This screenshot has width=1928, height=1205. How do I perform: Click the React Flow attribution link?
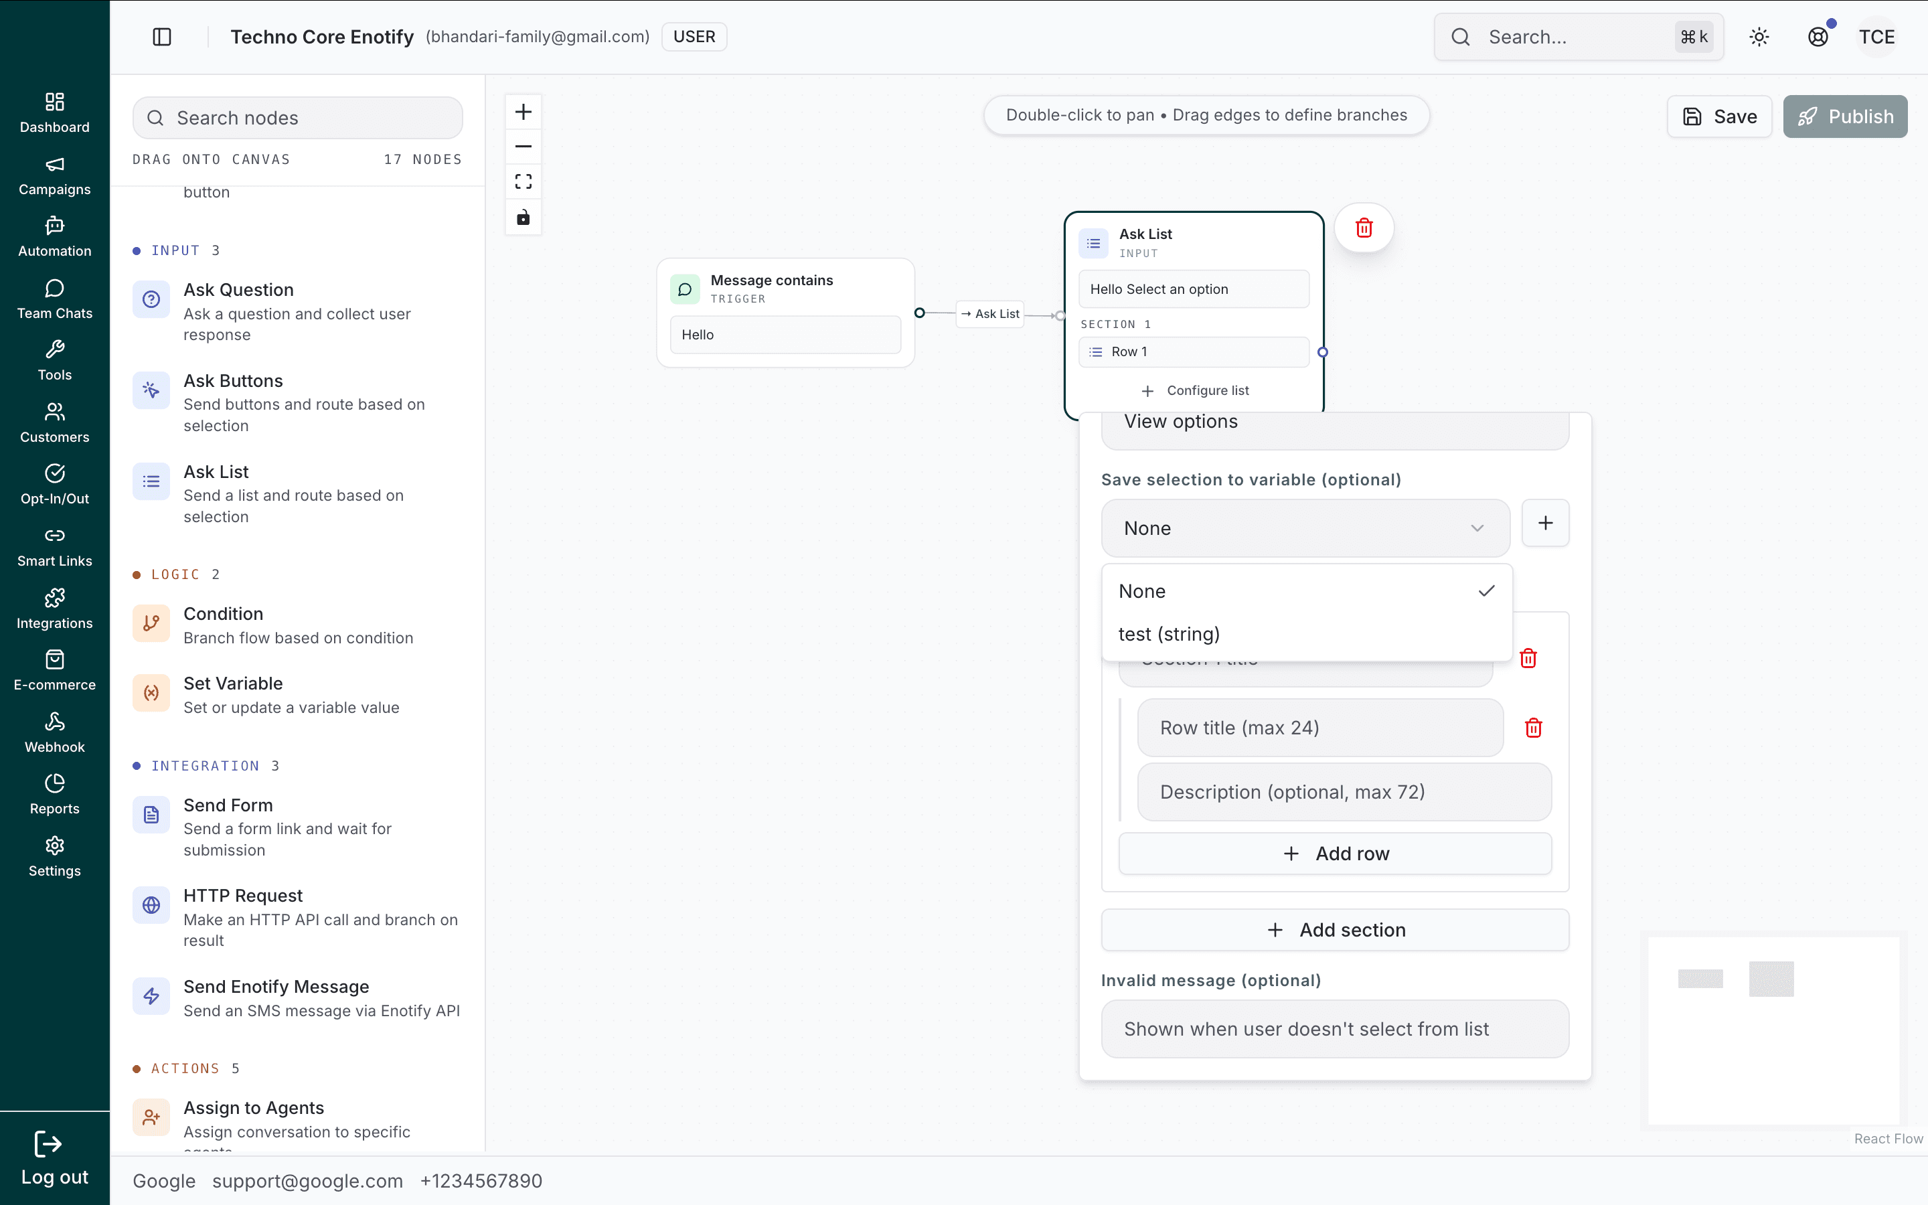1888,1138
